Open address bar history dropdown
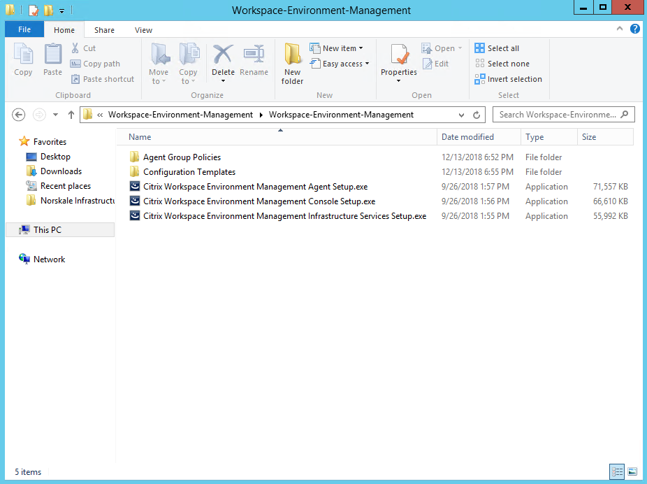 pos(461,115)
